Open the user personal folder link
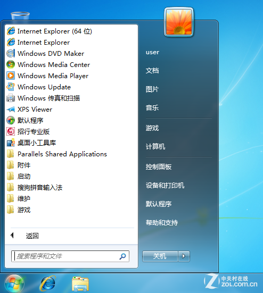This screenshot has width=263, height=293. 152,52
